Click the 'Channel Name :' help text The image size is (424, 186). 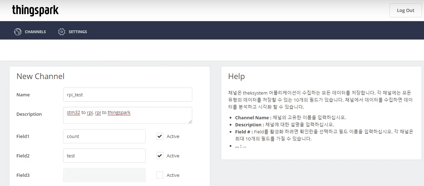[x=253, y=118]
